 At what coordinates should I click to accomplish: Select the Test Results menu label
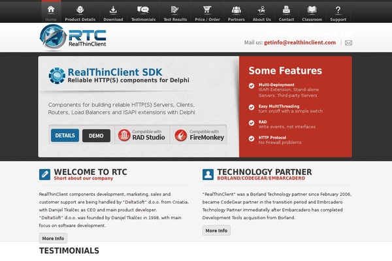pos(175,20)
